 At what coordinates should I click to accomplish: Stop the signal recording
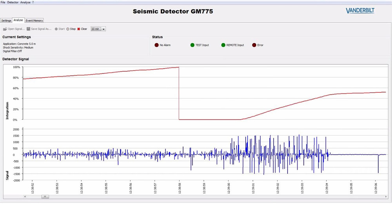tap(71, 29)
